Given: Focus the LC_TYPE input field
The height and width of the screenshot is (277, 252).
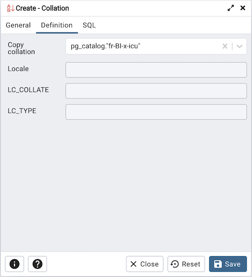Looking at the screenshot, I should pos(156,112).
